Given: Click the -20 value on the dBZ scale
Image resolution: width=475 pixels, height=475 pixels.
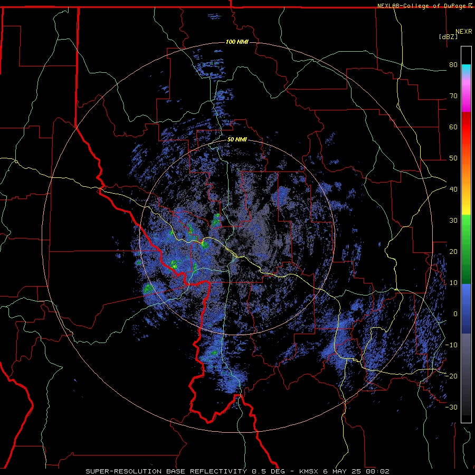Looking at the screenshot, I should [x=451, y=376].
